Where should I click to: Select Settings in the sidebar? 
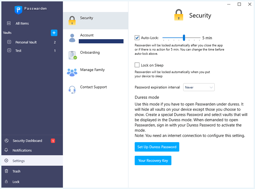coord(32,161)
